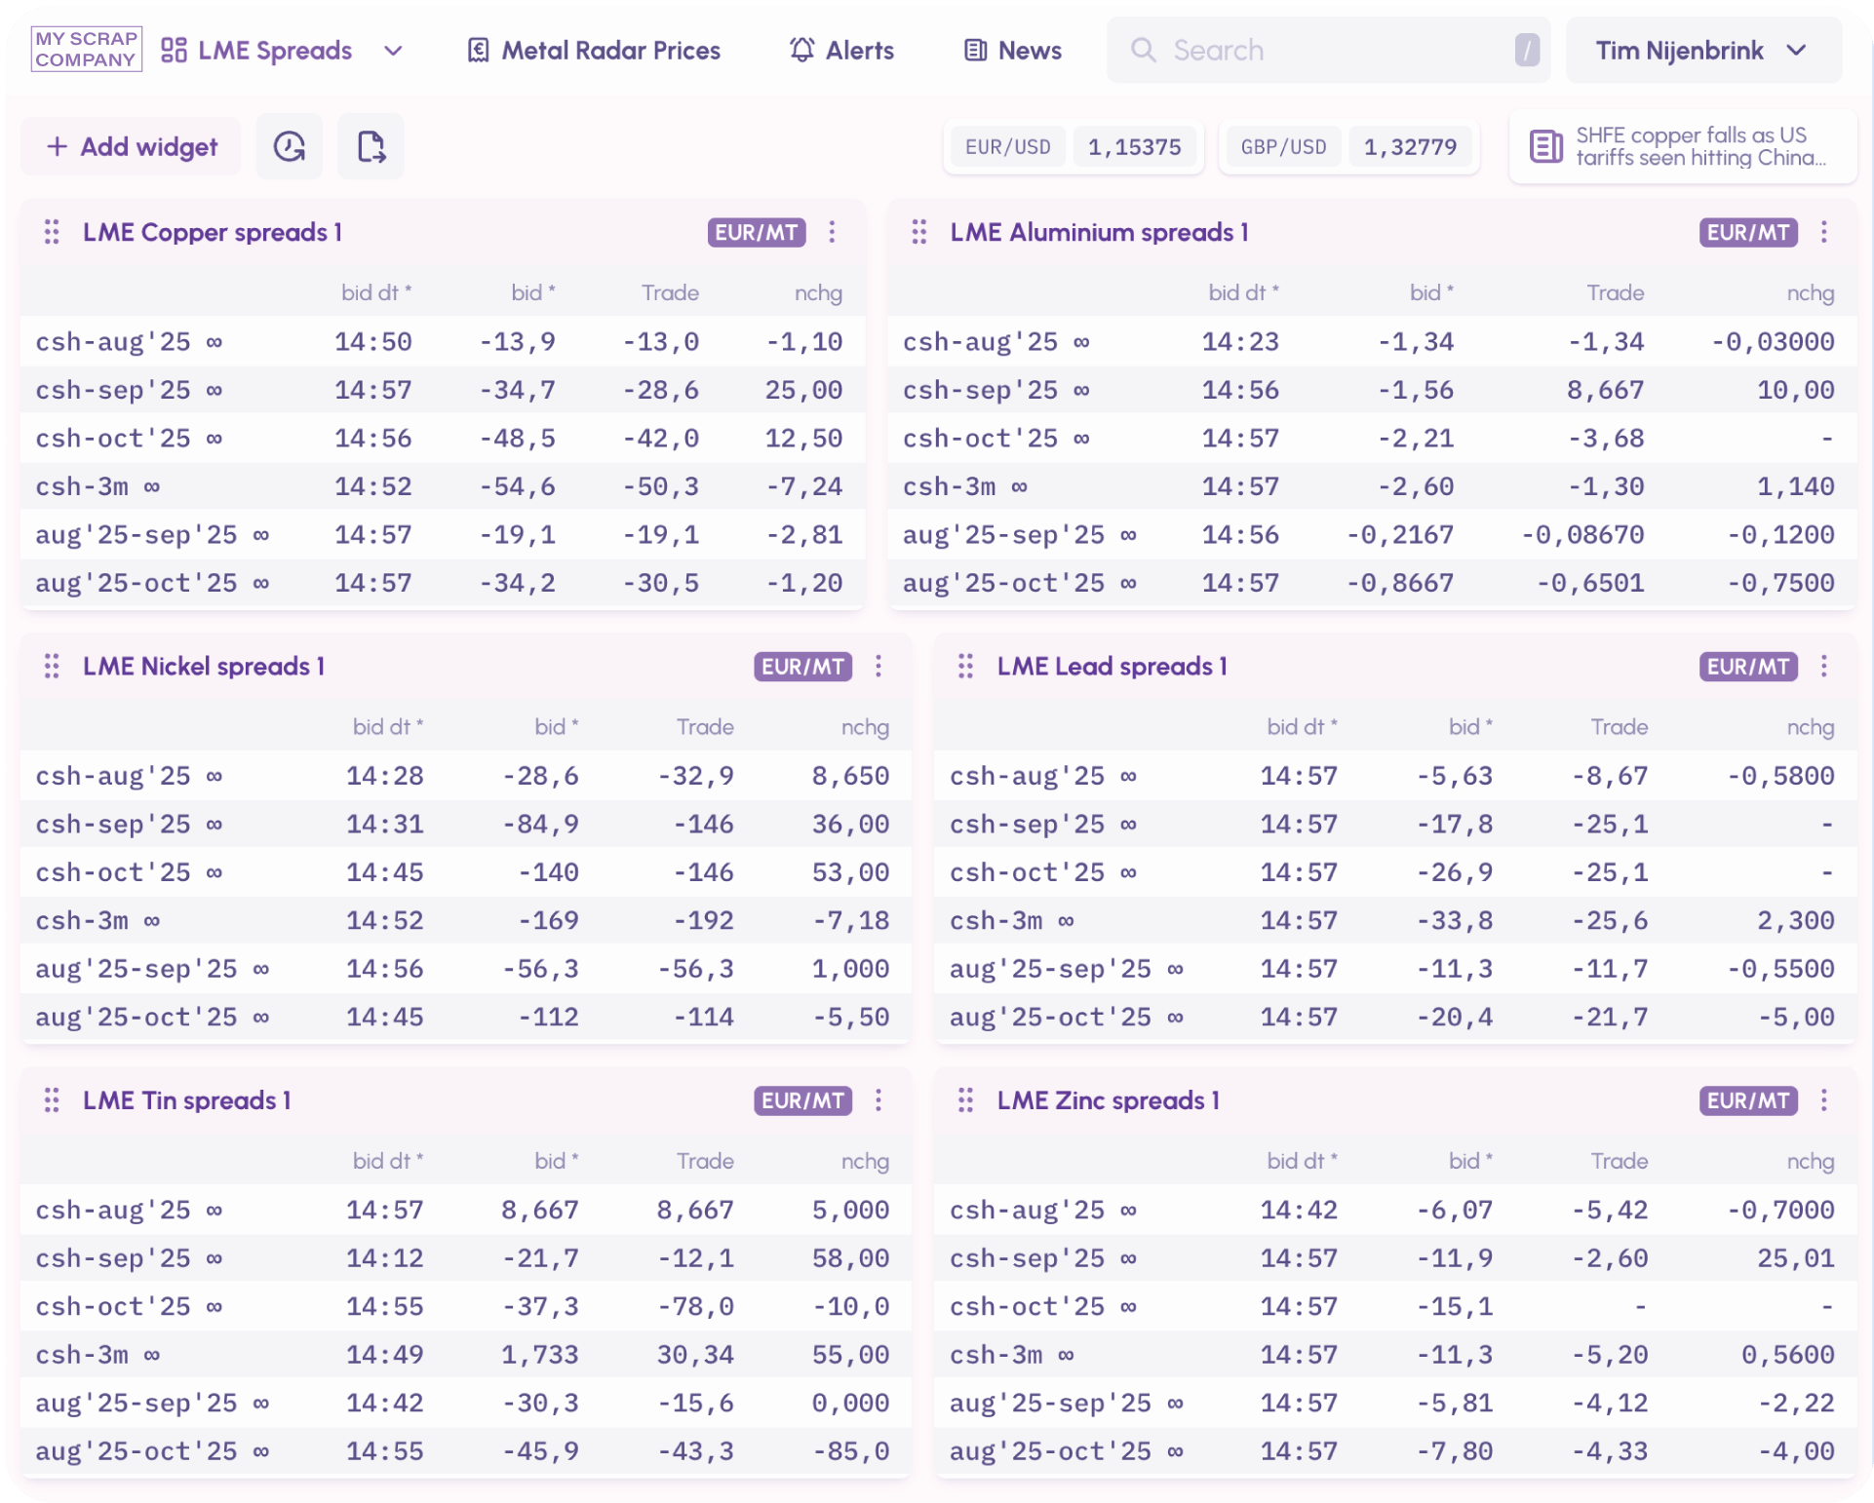This screenshot has width=1874, height=1503.
Task: Open Tim Nijenbrink user account dropdown
Action: tap(1702, 51)
